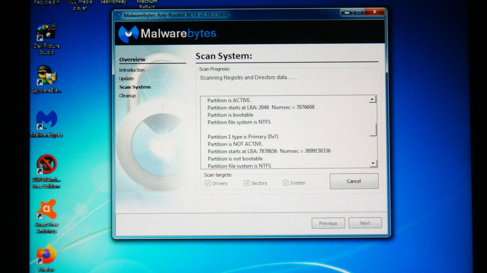Go to the Cleanup step in Overview

(x=127, y=96)
